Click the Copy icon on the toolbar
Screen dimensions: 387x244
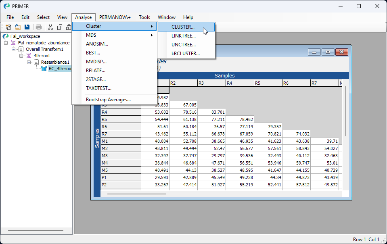[x=59, y=27]
